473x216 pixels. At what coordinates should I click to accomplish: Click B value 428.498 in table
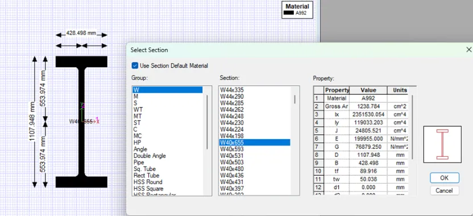pos(368,163)
